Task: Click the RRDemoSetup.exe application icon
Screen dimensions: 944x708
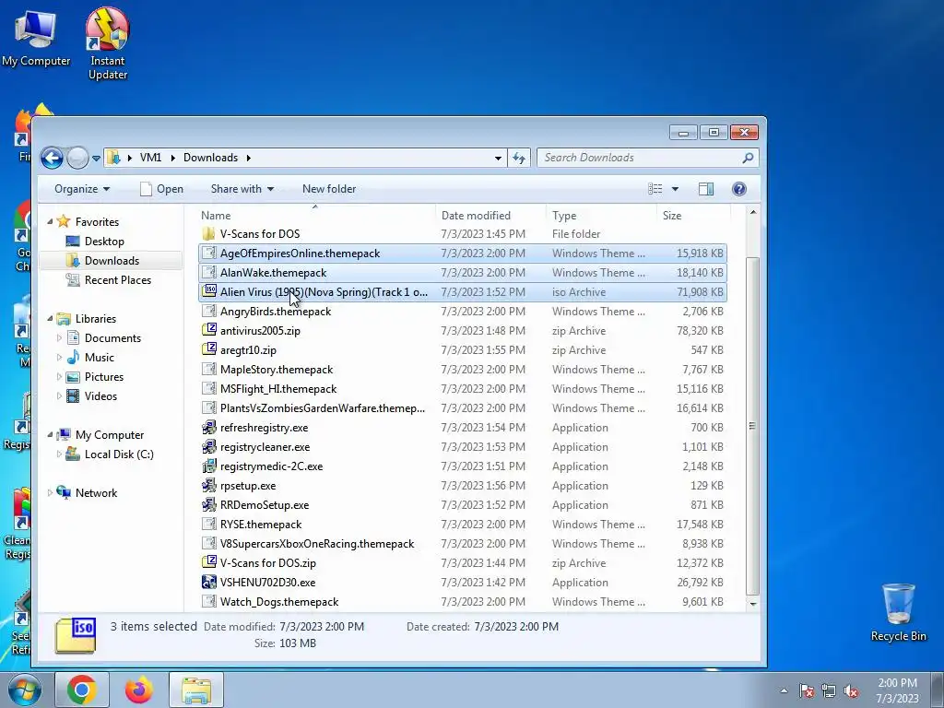Action: pos(209,504)
